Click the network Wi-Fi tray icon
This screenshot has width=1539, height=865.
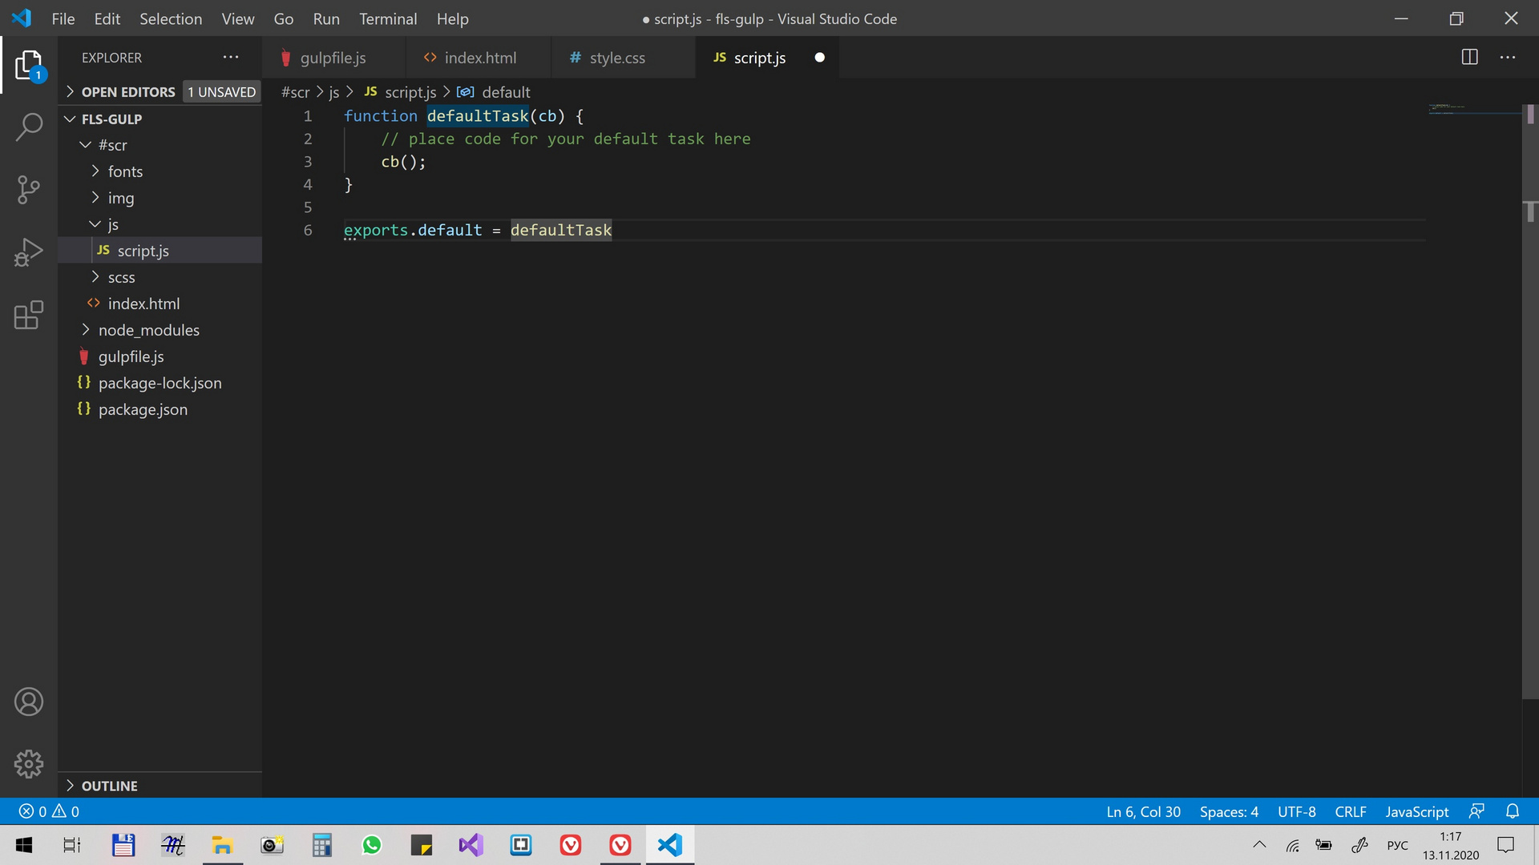click(x=1292, y=845)
